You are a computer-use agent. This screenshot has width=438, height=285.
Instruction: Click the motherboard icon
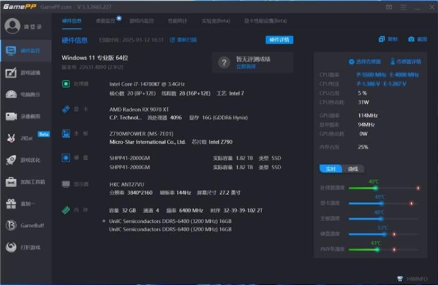click(66, 133)
